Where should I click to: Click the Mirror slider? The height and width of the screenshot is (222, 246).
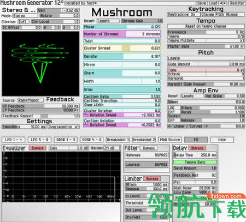click(x=122, y=64)
